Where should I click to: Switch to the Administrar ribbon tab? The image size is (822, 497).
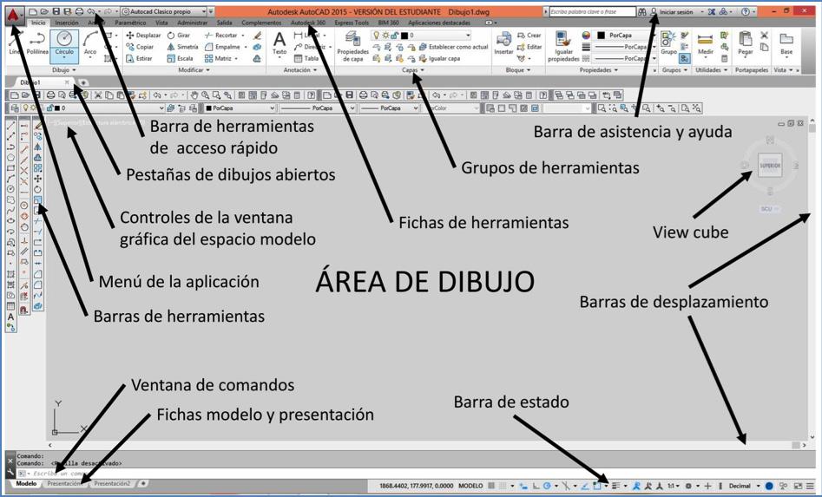pos(193,23)
